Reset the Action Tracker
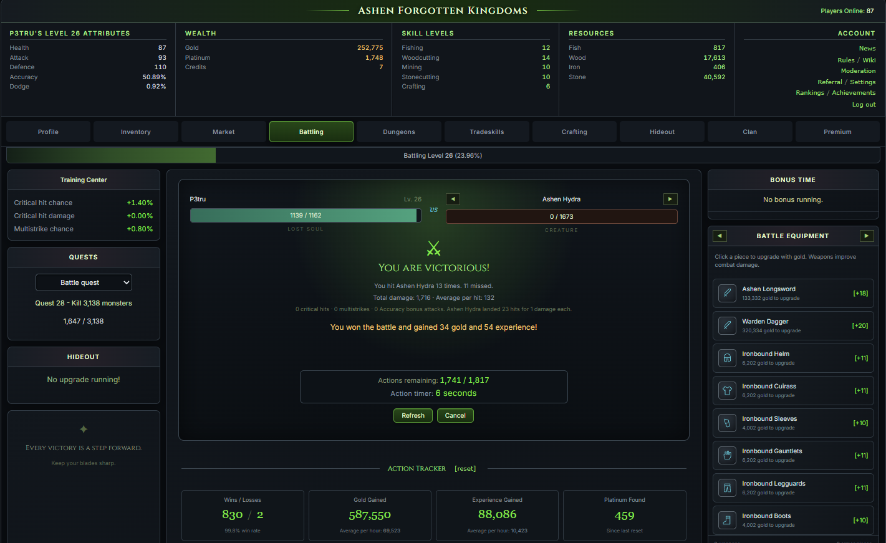 click(x=465, y=468)
